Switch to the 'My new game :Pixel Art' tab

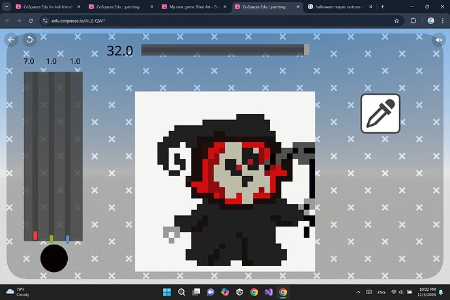tap(194, 7)
